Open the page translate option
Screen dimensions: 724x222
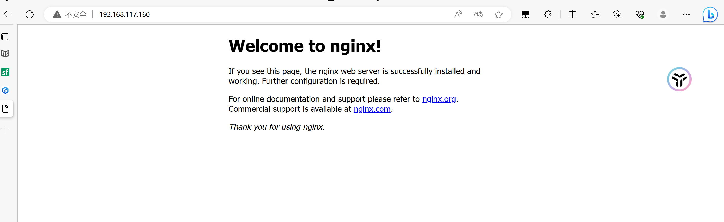click(478, 14)
